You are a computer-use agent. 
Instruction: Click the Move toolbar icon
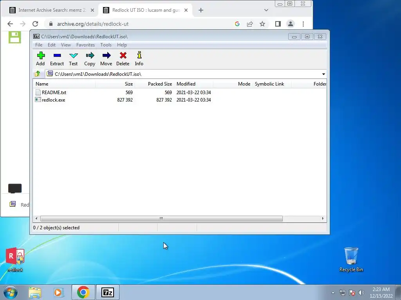[x=106, y=59]
